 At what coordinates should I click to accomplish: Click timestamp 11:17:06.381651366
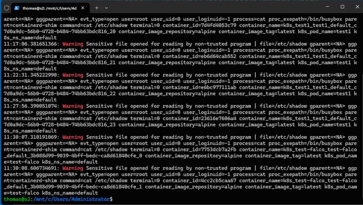pos(31,44)
